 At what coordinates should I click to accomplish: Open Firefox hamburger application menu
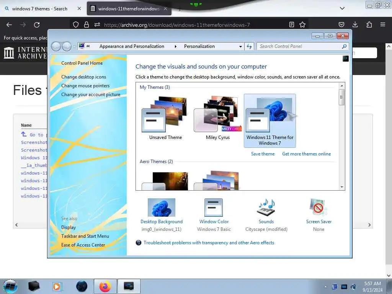tap(383, 24)
